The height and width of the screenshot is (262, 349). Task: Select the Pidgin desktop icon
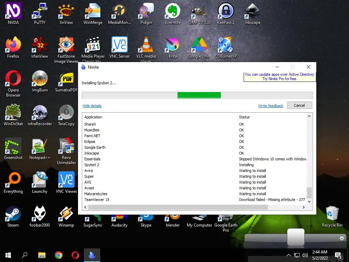(146, 14)
